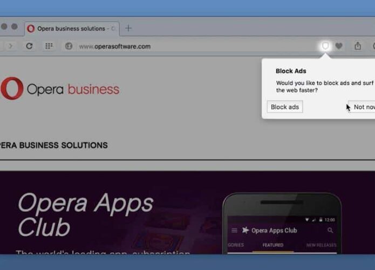Click the tab's Opera favicon
The image size is (375, 270).
[31, 29]
